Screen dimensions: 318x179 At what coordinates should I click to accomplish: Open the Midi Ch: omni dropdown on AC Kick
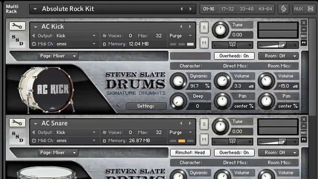tap(64, 44)
